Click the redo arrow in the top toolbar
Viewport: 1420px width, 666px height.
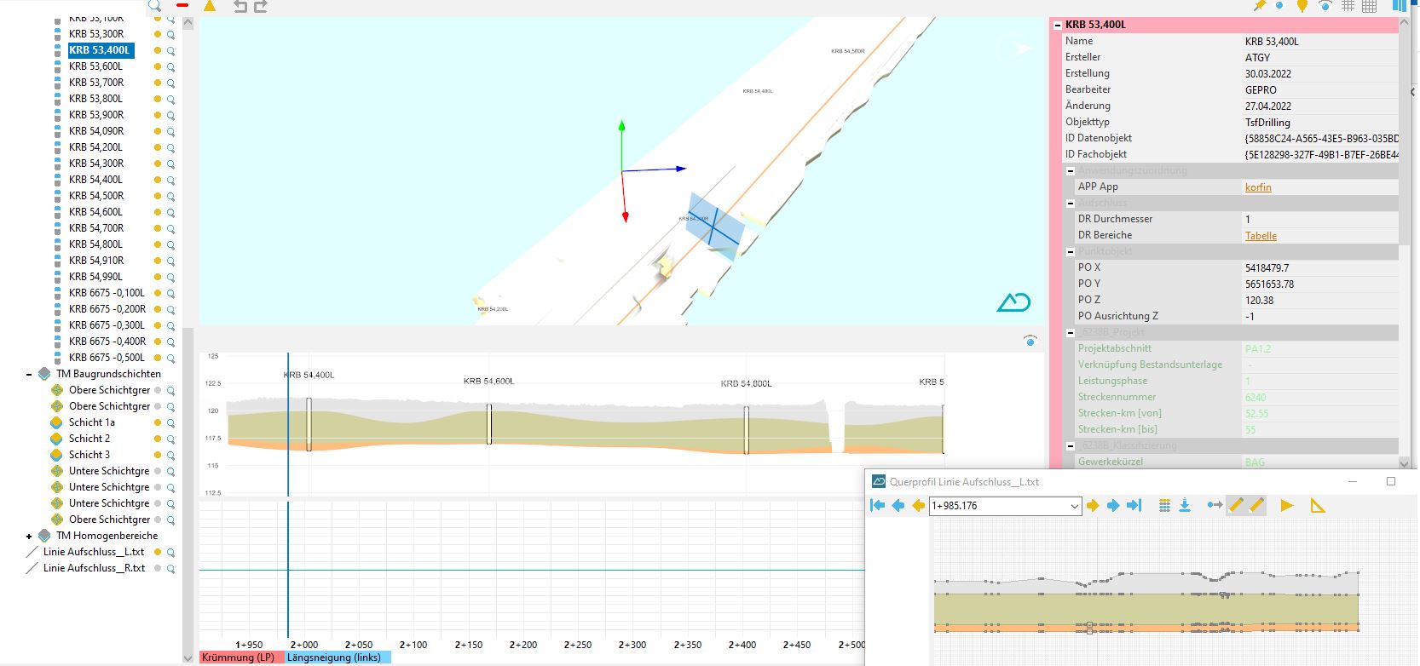point(261,6)
